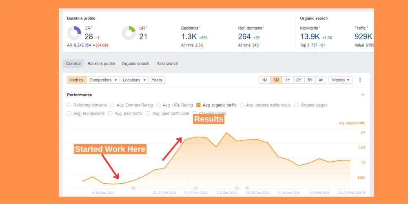Switch to the General tab
The height and width of the screenshot is (204, 408).
73,64
